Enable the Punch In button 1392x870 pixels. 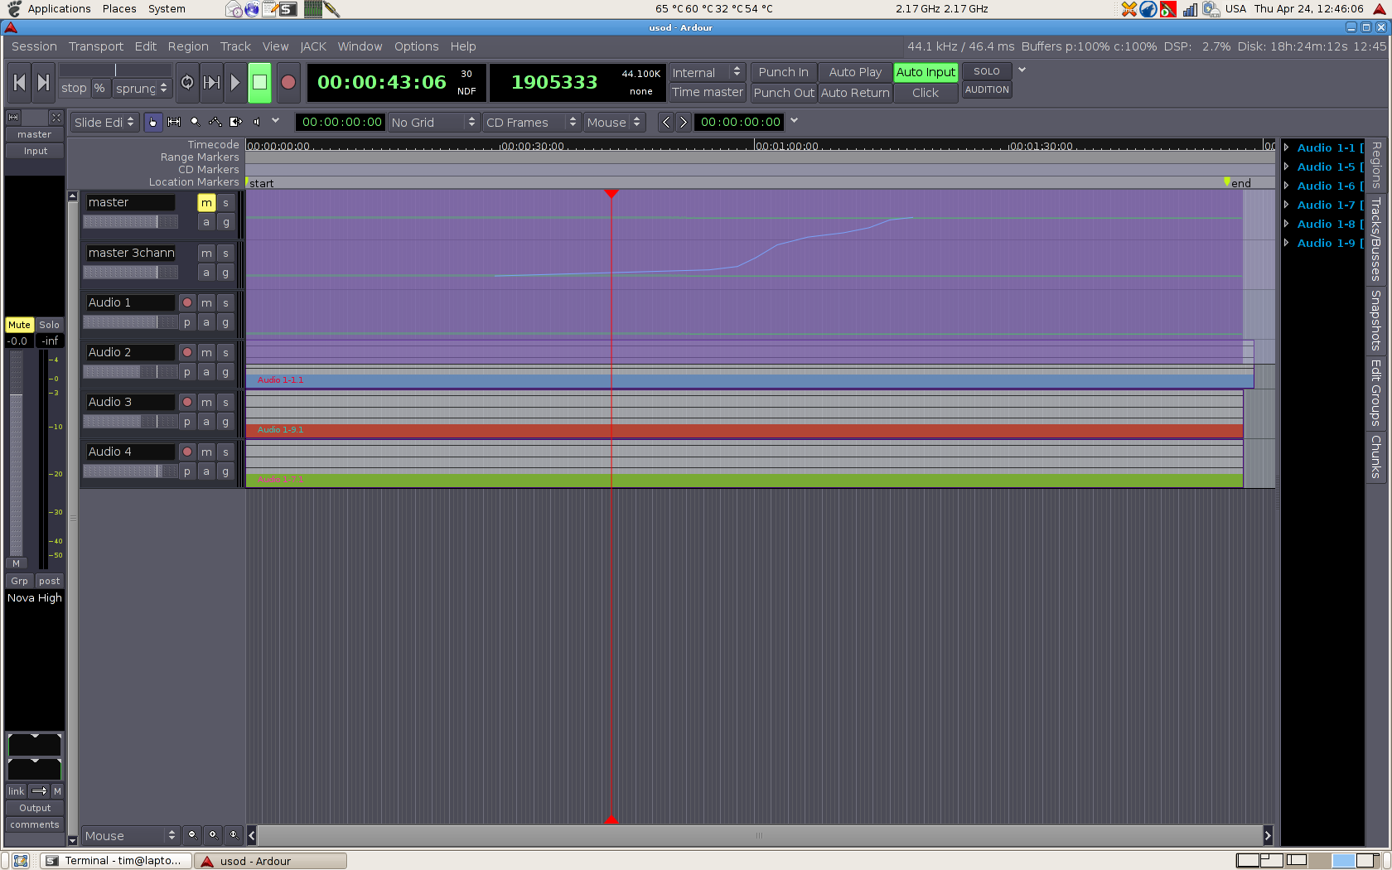click(783, 72)
